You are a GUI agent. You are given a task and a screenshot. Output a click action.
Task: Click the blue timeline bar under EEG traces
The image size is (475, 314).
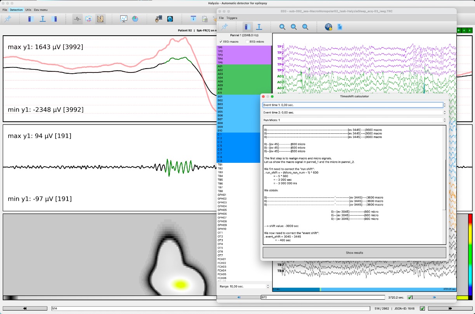365,289
